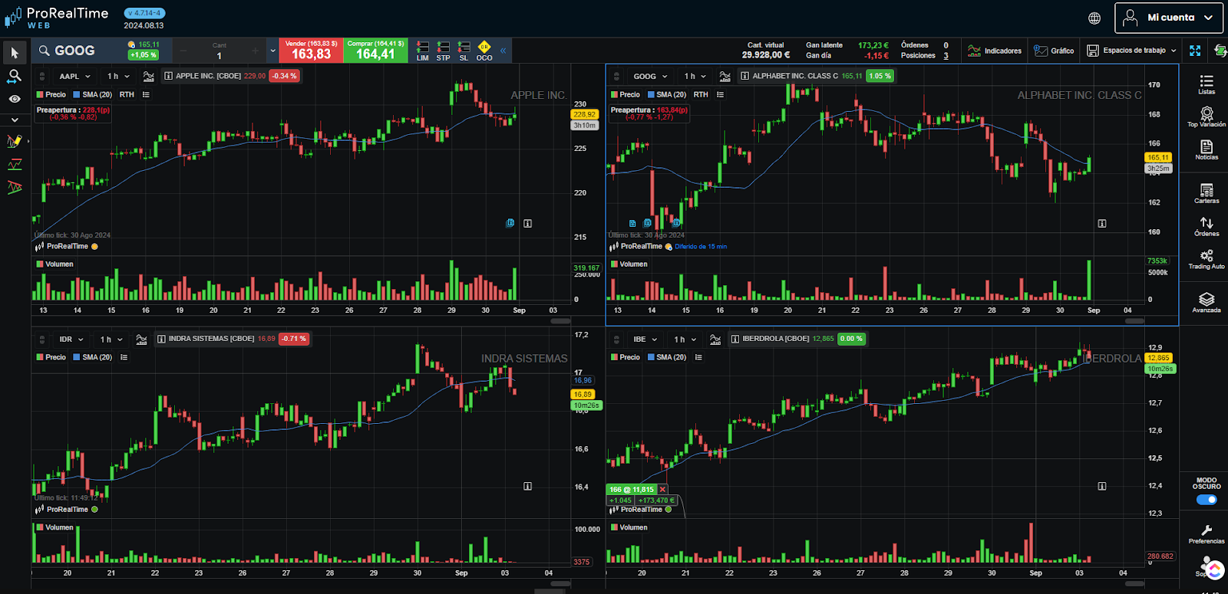The width and height of the screenshot is (1228, 594).
Task: Toggle Precio legend on AAPL chart
Action: point(51,94)
